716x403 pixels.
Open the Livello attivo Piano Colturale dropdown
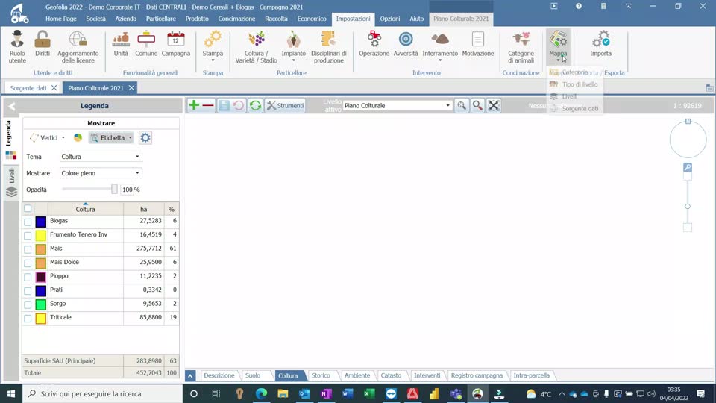click(x=398, y=105)
